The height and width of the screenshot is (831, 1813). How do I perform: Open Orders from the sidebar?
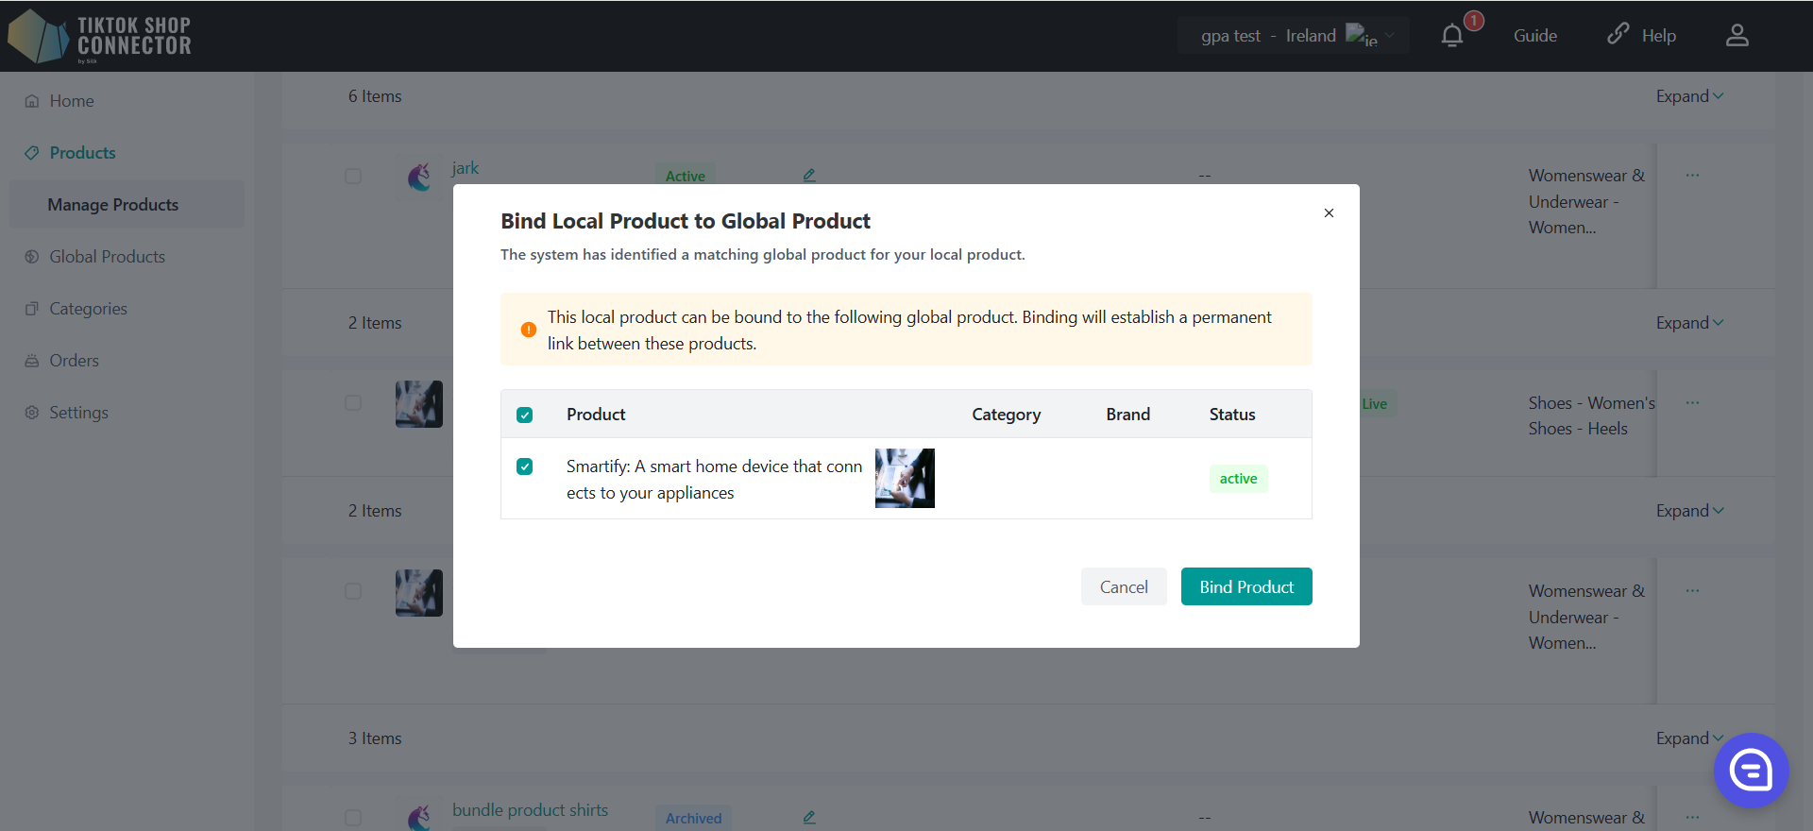(74, 361)
